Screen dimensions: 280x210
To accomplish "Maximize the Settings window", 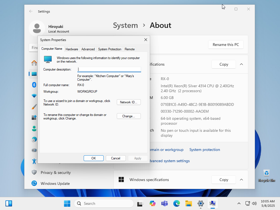I will click(x=236, y=9).
